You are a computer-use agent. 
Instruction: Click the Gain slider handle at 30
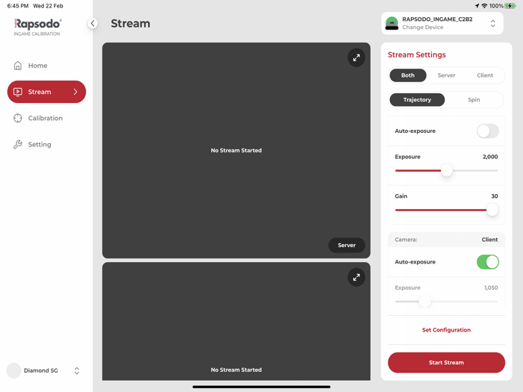coord(492,210)
